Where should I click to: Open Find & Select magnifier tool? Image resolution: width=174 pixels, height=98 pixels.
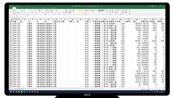(126, 11)
